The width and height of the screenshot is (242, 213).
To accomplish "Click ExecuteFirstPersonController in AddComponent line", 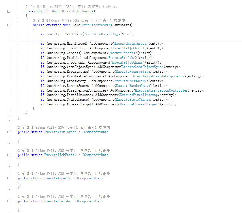I will pos(162,90).
